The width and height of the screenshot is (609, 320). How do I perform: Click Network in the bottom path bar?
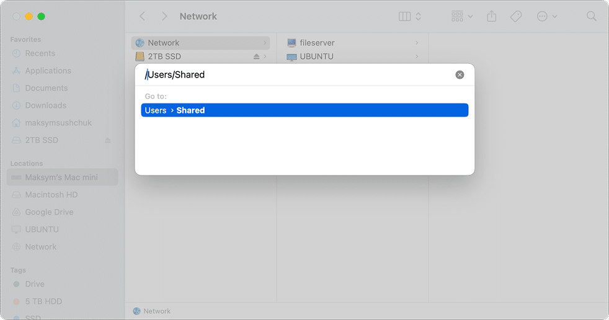[157, 311]
